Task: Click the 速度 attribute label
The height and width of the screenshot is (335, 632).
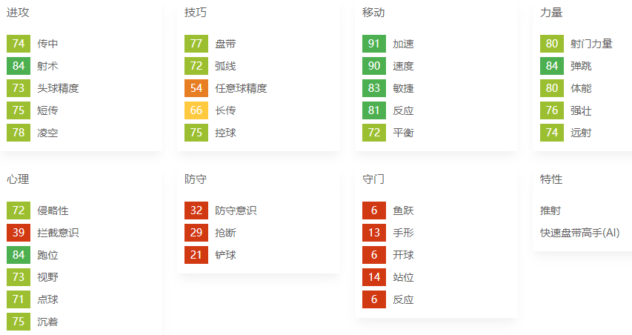Action: [x=403, y=66]
